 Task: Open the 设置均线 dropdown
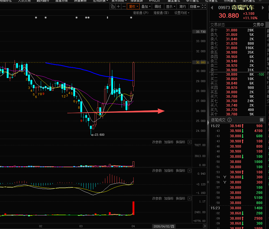point(182,13)
